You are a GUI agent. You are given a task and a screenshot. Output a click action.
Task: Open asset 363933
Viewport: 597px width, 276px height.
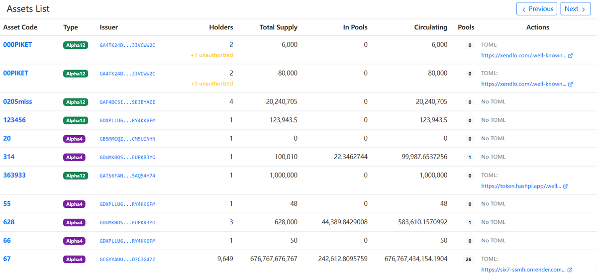[x=14, y=175]
